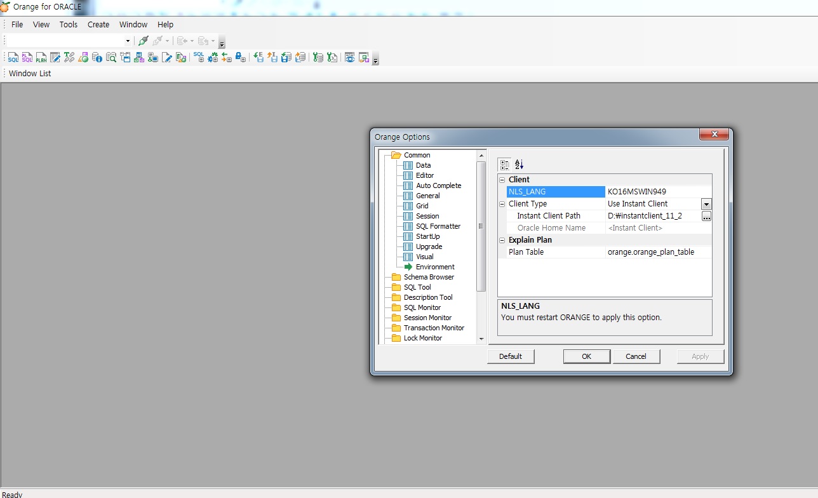Click the page with blue pencil icon

point(167,57)
